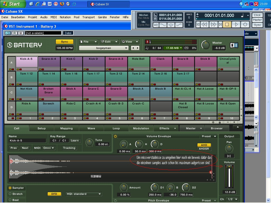271x203 pixels.
Task: Click the Prev cell button
Action: [14, 148]
